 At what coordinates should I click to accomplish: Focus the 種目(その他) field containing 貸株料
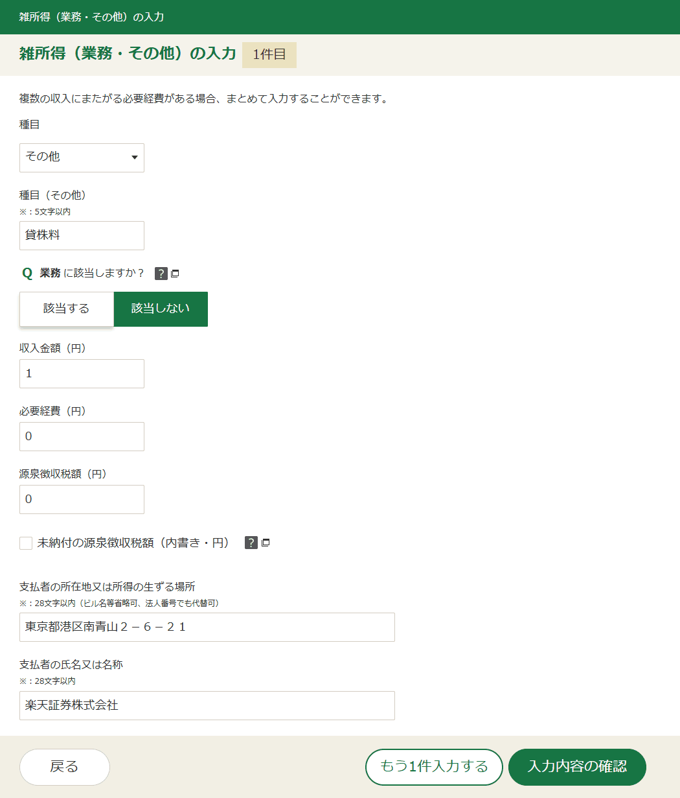click(x=82, y=235)
